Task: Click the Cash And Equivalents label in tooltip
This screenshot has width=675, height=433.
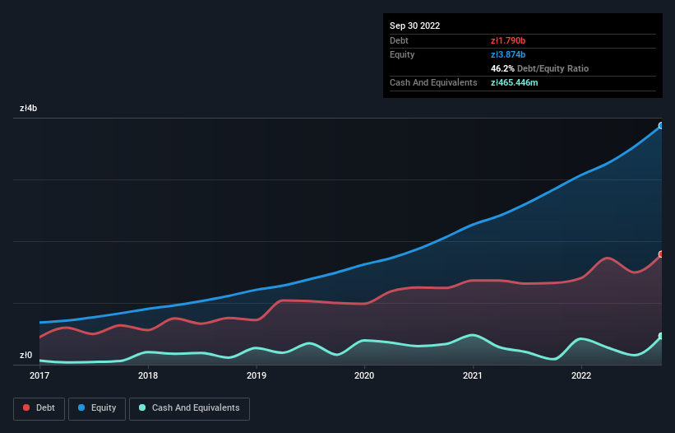Action: point(433,82)
